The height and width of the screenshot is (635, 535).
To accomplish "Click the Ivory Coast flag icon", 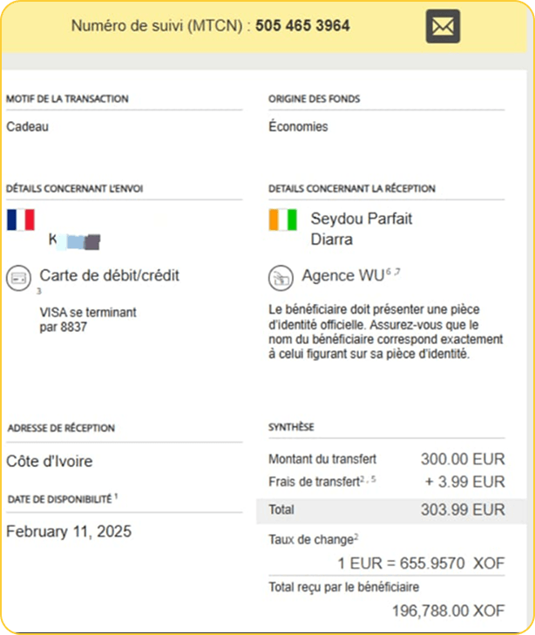I will pyautogui.click(x=283, y=219).
